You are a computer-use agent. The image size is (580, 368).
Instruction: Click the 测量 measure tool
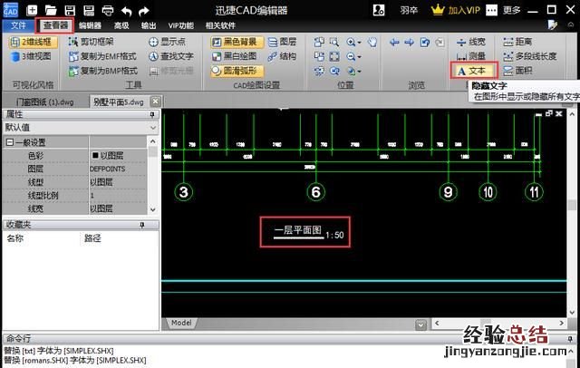[470, 56]
